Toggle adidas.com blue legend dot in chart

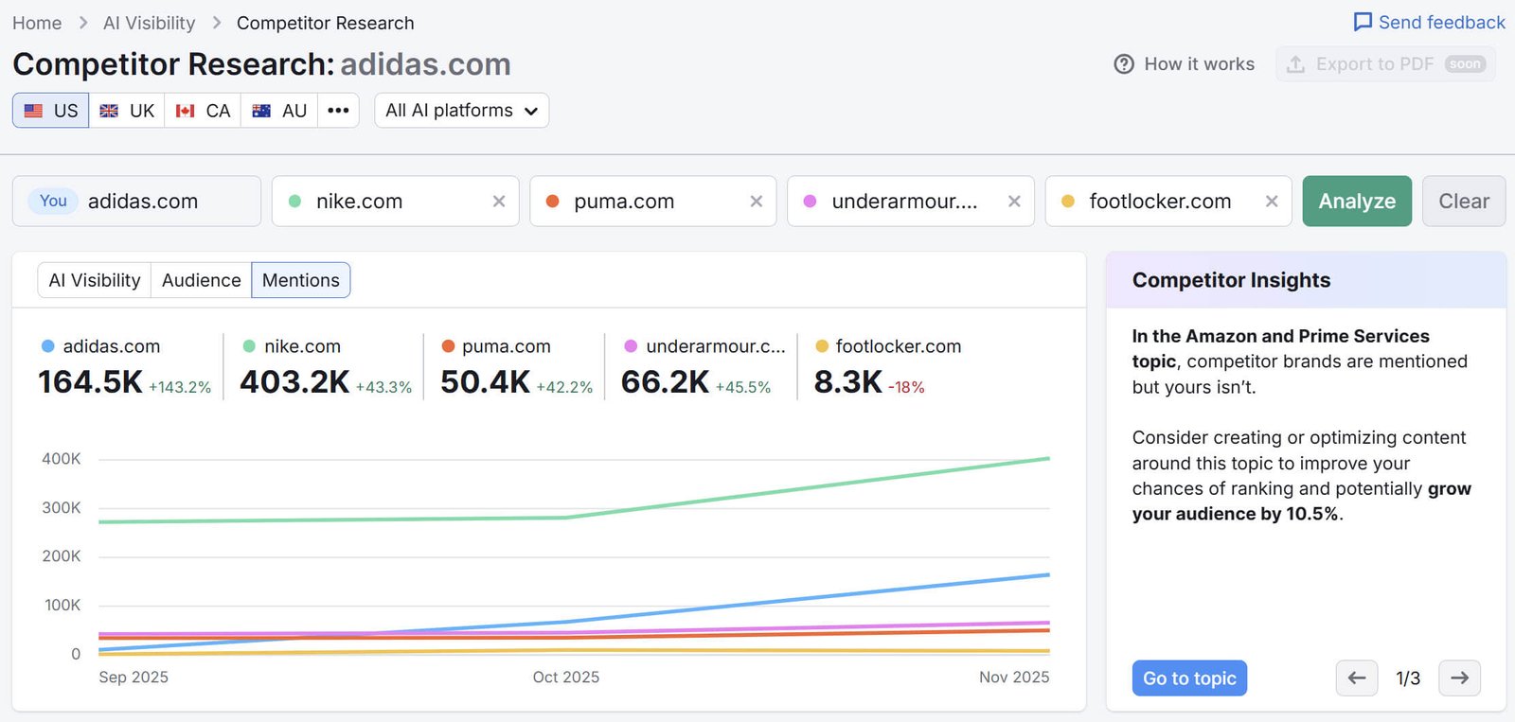[x=48, y=346]
